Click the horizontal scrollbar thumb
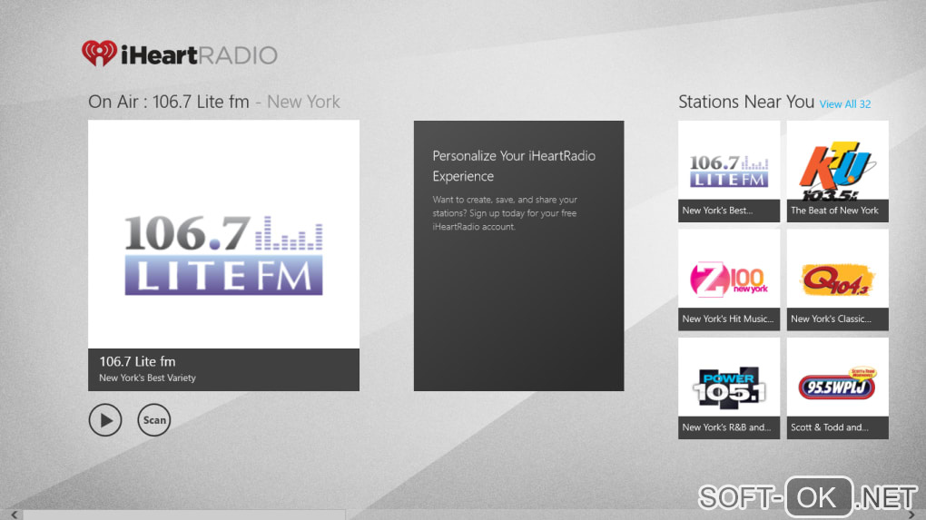This screenshot has width=926, height=520. (x=183, y=515)
